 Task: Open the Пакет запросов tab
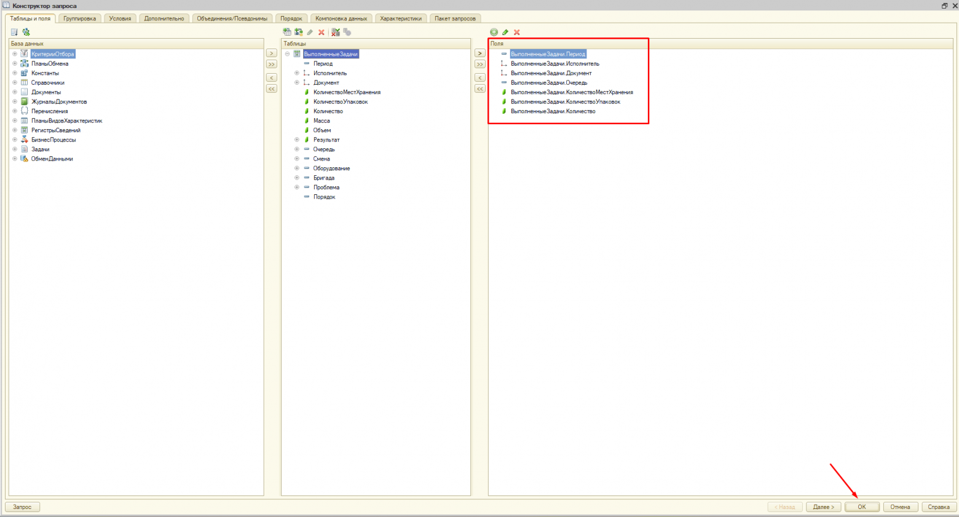point(455,18)
